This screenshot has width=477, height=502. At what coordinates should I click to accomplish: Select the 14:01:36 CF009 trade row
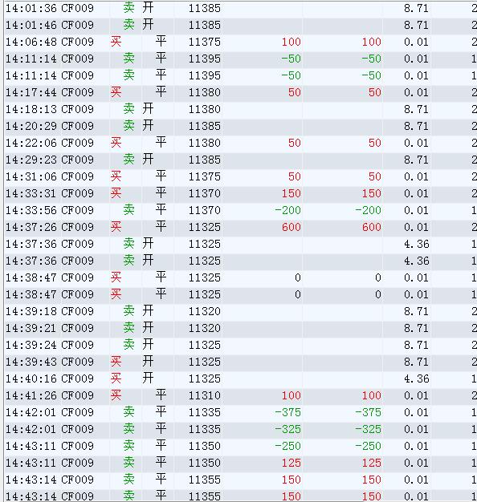[241, 8]
